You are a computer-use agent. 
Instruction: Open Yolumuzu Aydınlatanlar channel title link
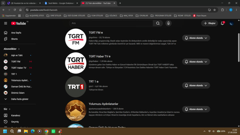click(x=103, y=104)
